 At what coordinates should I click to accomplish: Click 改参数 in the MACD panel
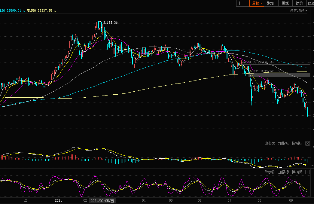click(270, 143)
